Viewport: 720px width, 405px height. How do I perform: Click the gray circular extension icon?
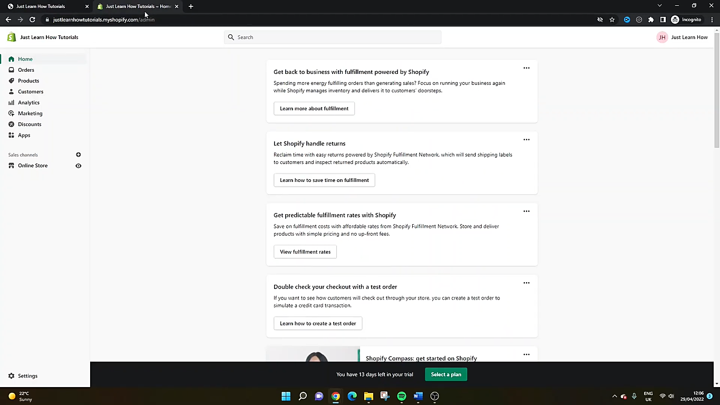[x=639, y=20]
